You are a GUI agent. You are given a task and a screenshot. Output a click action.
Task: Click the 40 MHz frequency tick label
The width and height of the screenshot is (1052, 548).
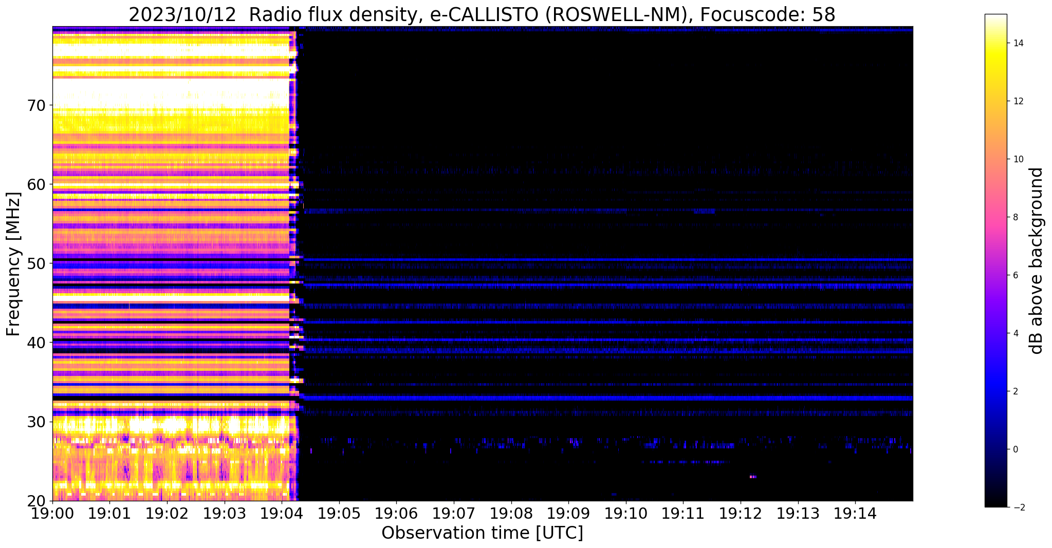coord(36,342)
